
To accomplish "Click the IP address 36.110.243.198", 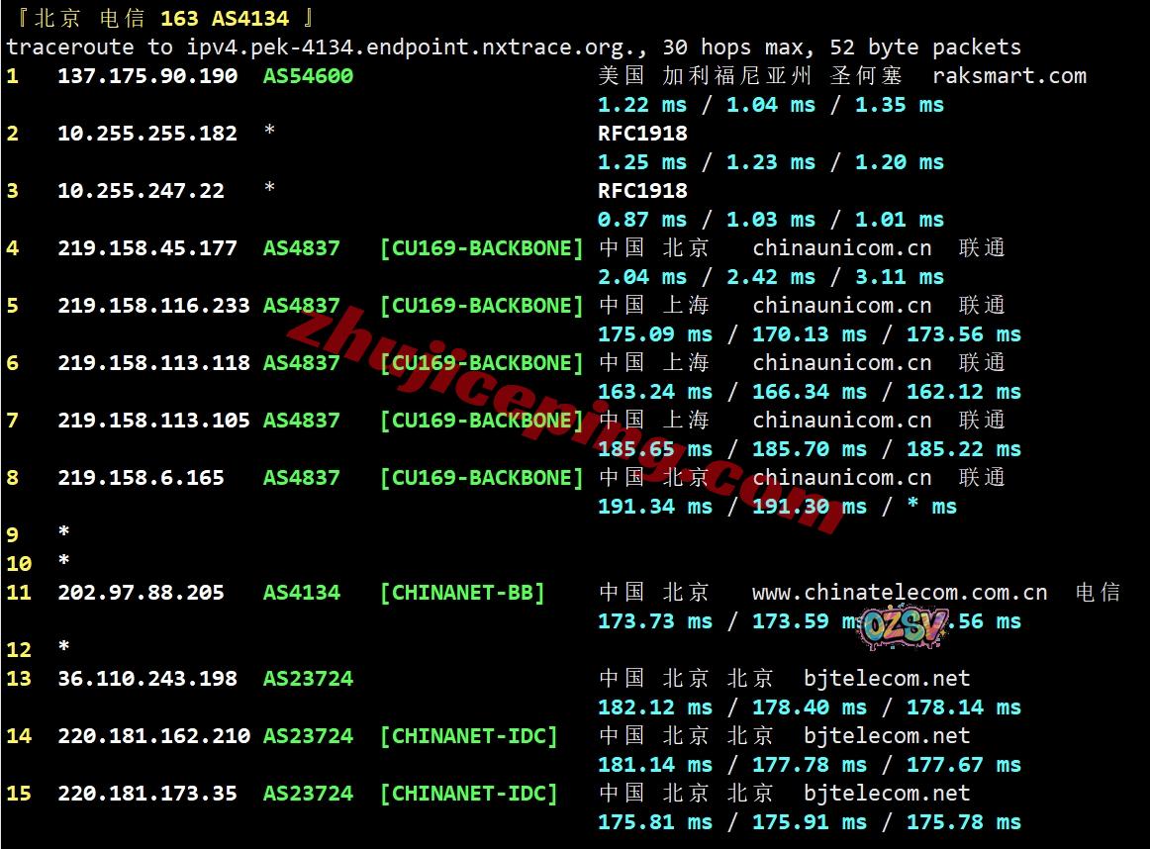I will (x=147, y=679).
